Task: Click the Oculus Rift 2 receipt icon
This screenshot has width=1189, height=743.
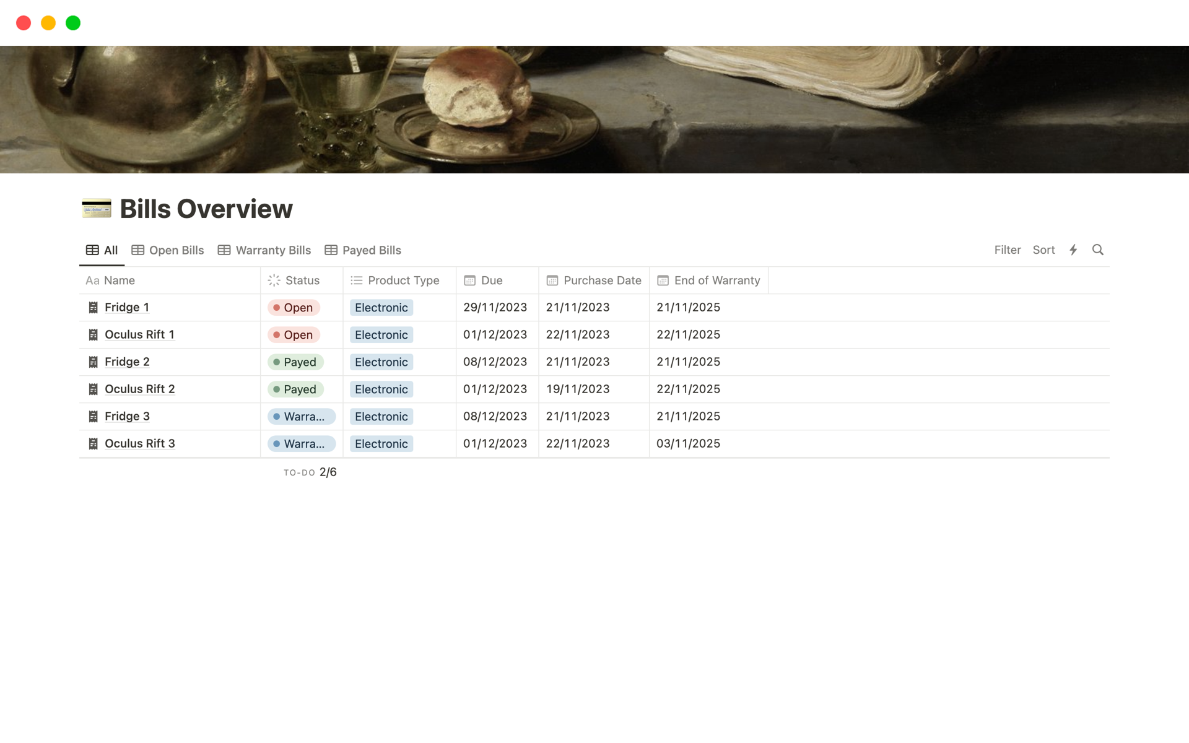Action: click(x=94, y=389)
